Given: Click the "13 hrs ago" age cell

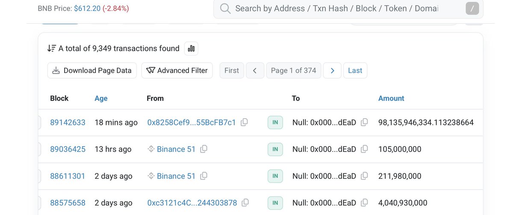Looking at the screenshot, I should [x=113, y=149].
